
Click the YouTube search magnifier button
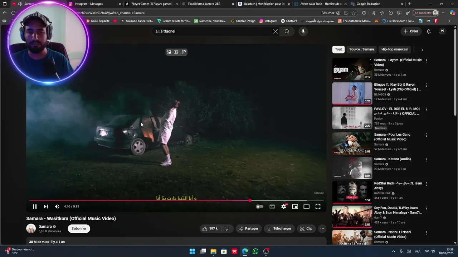click(x=287, y=31)
